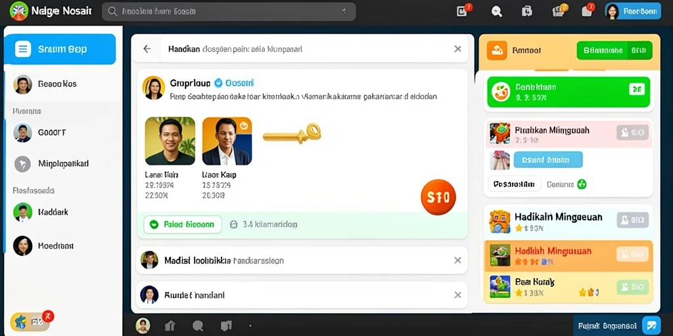Open the profile button at top right
Viewport: 673px width, 336px height.
633,11
